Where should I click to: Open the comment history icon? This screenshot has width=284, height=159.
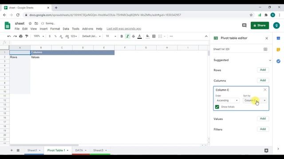coord(244,26)
